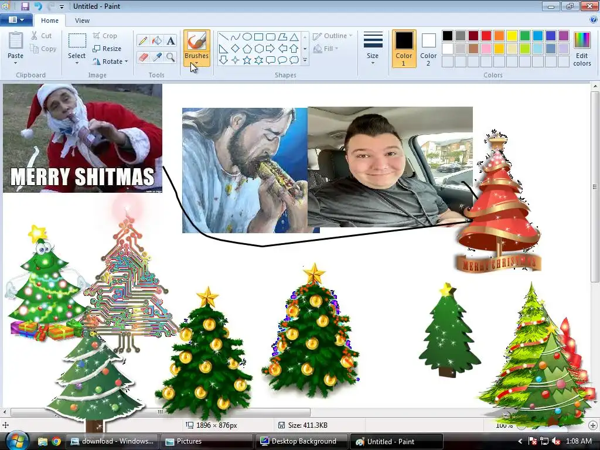600x450 pixels.
Task: Switch to the Home ribbon tab
Action: tap(50, 21)
